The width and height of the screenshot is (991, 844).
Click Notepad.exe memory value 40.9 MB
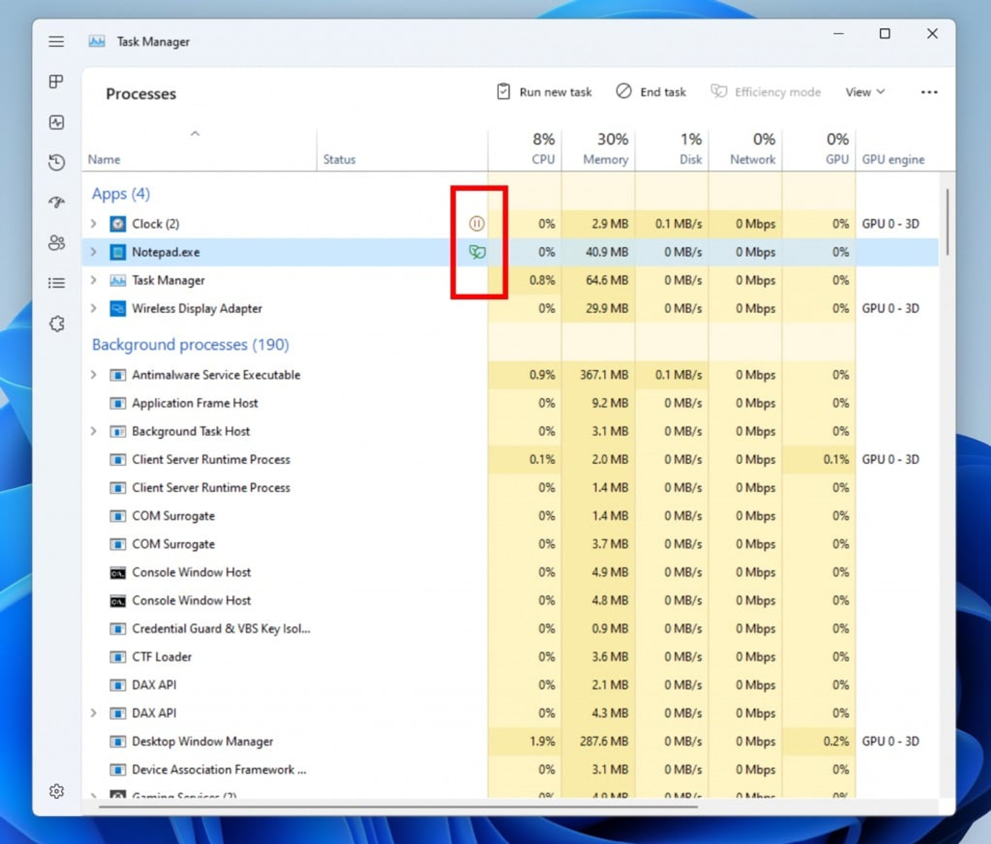pyautogui.click(x=606, y=252)
